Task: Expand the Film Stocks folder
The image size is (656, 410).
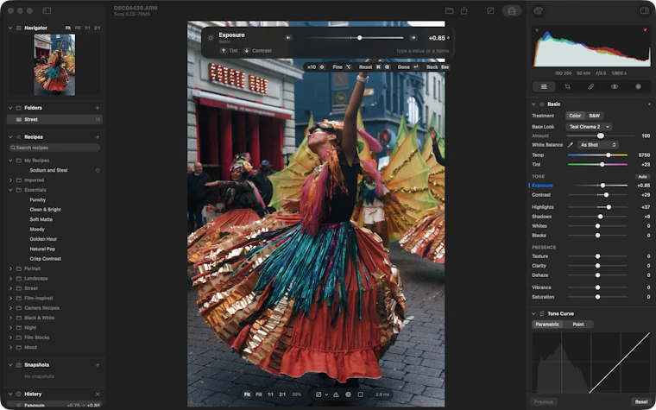Action: pyautogui.click(x=10, y=337)
